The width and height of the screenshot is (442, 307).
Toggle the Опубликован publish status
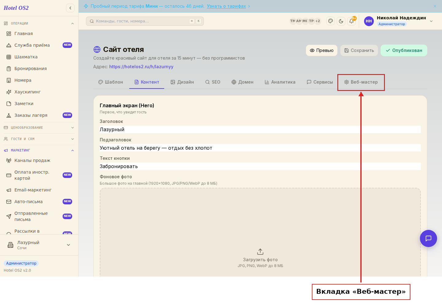tap(404, 50)
